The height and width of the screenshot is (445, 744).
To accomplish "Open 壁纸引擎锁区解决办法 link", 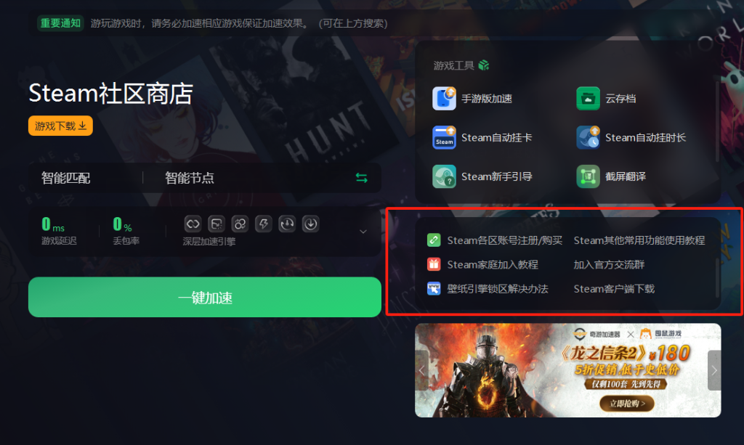I will [x=497, y=289].
